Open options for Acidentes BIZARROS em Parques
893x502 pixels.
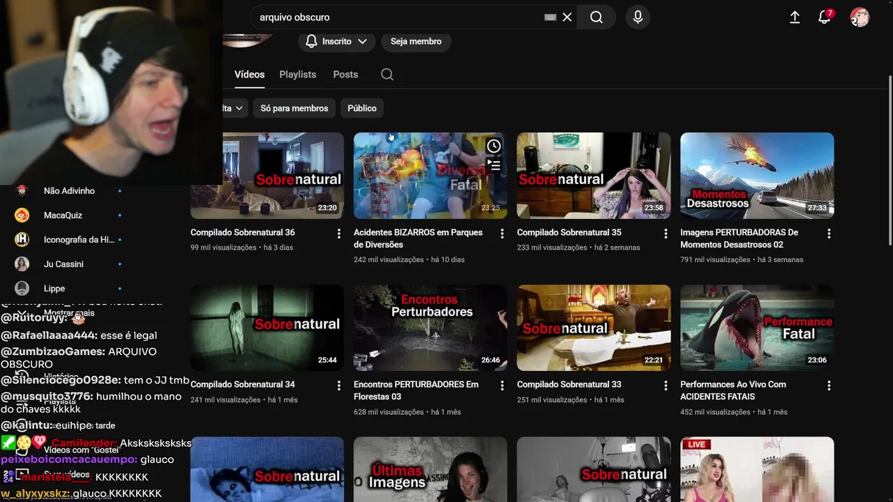(x=502, y=234)
